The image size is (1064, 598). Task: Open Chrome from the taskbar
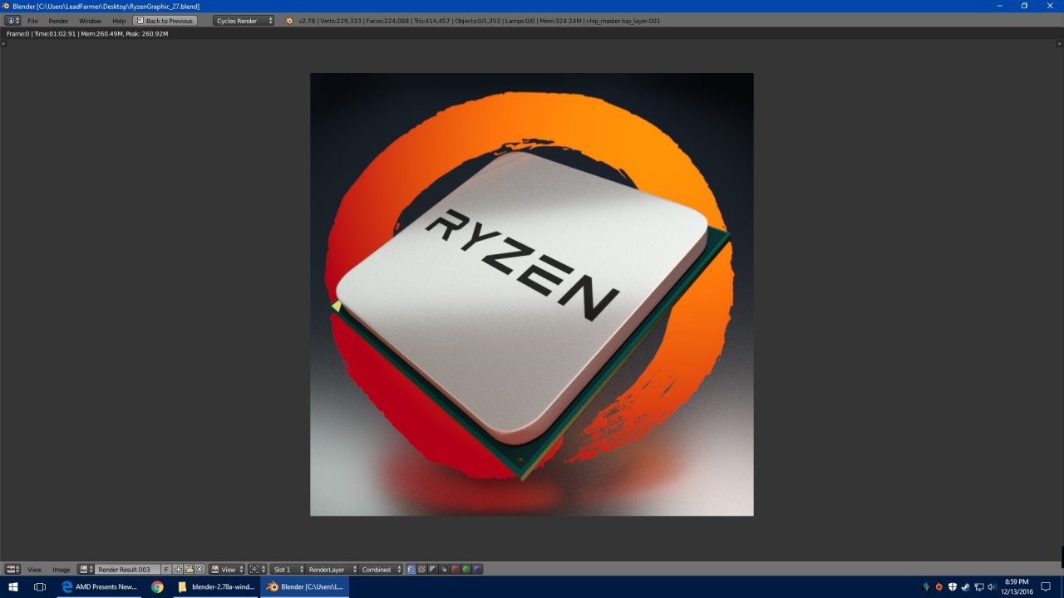tap(157, 586)
